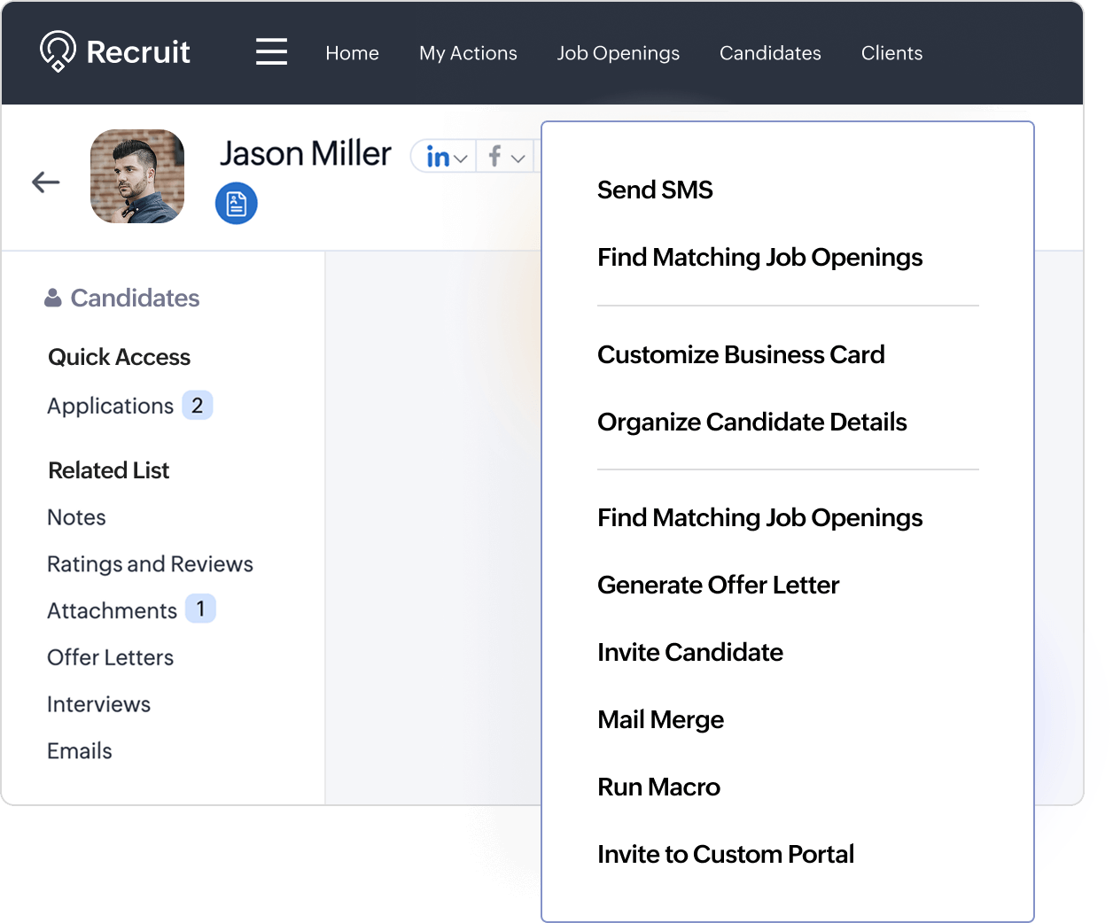
Task: Click the Facebook icon in the social bar
Action: pyautogui.click(x=495, y=157)
